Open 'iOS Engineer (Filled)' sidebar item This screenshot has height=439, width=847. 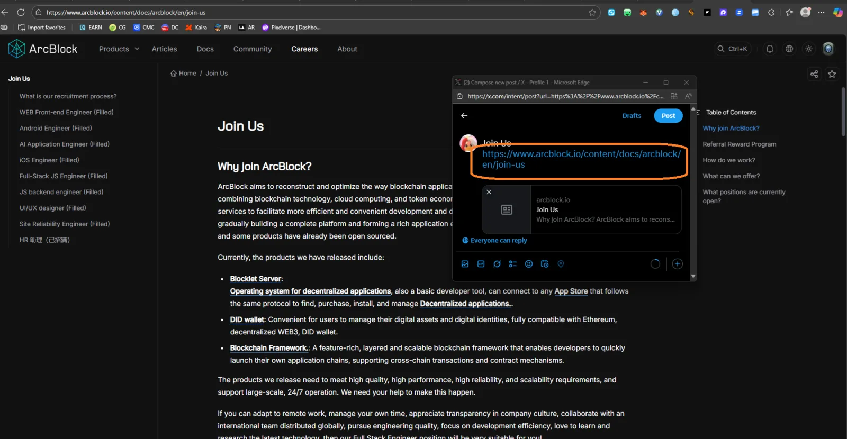pos(49,160)
